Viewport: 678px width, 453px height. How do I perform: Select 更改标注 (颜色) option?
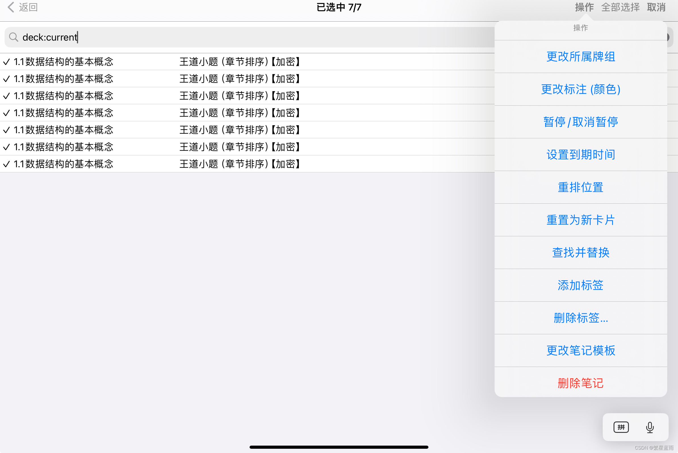click(580, 89)
